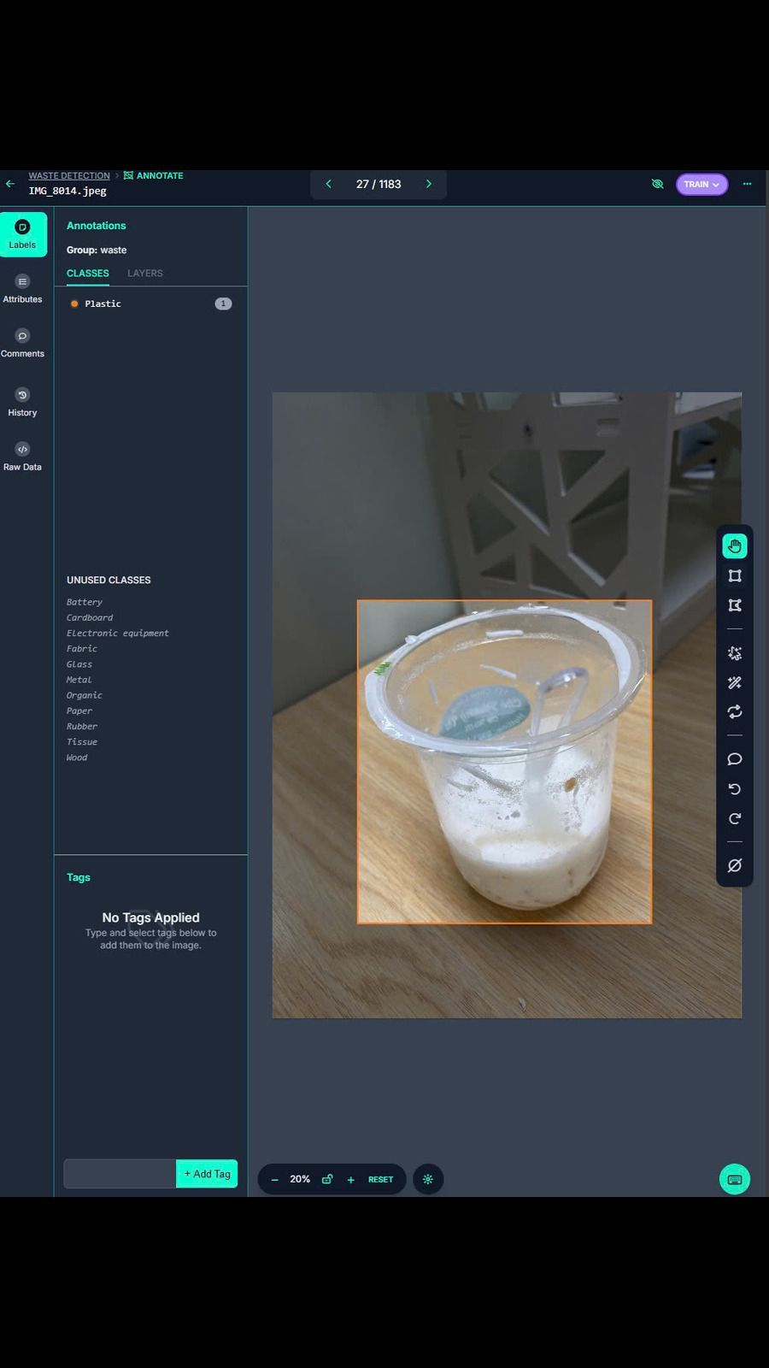Image resolution: width=769 pixels, height=1368 pixels.
Task: Click the IMG_8014.jpeg file name
Action: pyautogui.click(x=68, y=191)
